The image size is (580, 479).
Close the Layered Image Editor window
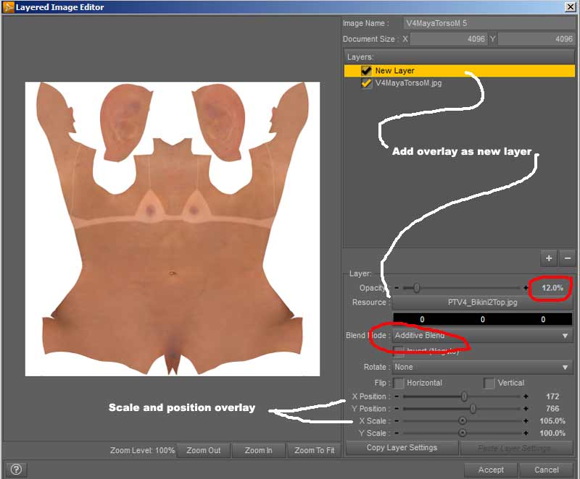[x=571, y=7]
